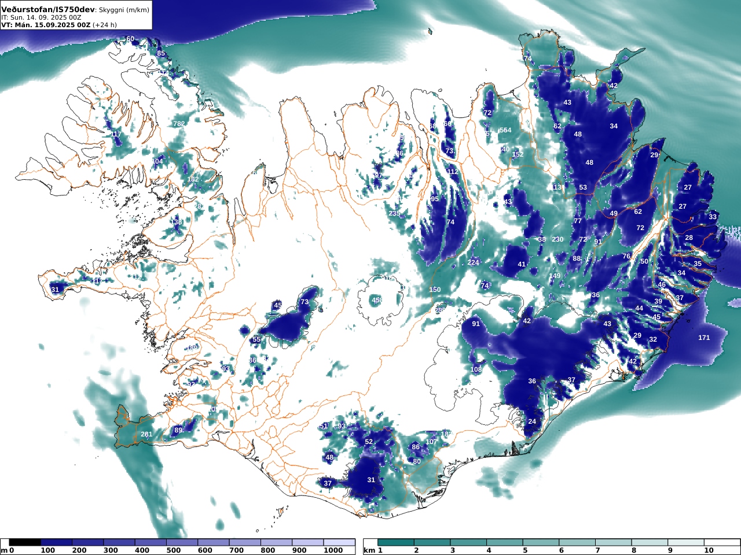Click the value 281 on Reykjanes peninsula
The width and height of the screenshot is (741, 555).
(147, 435)
